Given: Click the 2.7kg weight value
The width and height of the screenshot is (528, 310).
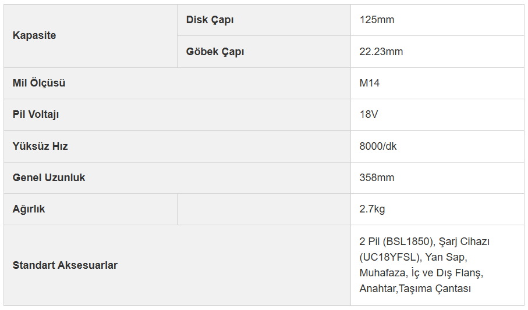Looking at the screenshot, I should point(372,209).
